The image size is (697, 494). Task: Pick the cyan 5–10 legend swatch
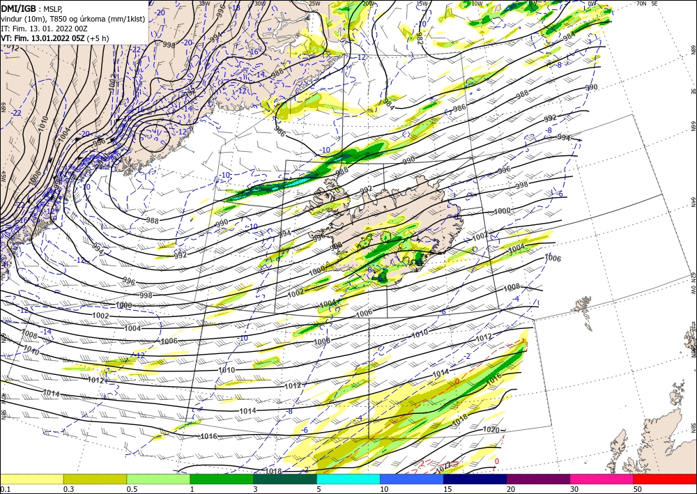click(348, 479)
